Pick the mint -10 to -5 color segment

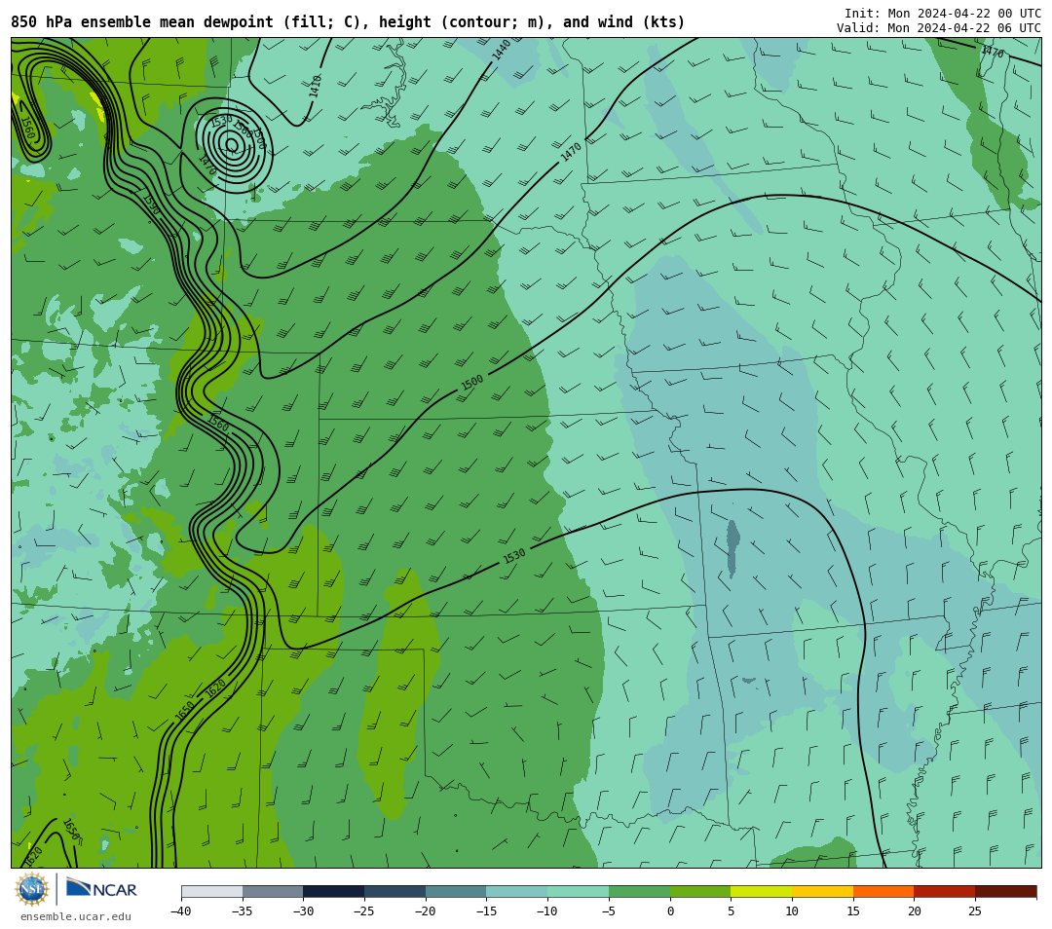579,891
